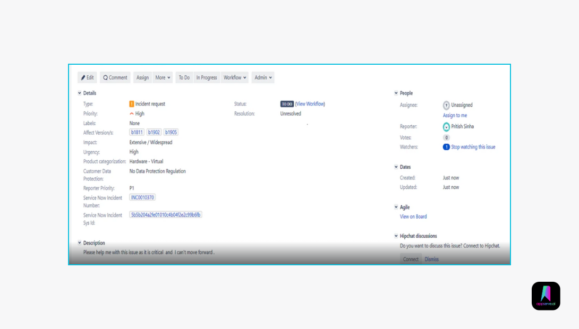Dismiss the Hipchat prompt
The width and height of the screenshot is (579, 329).
(x=431, y=259)
